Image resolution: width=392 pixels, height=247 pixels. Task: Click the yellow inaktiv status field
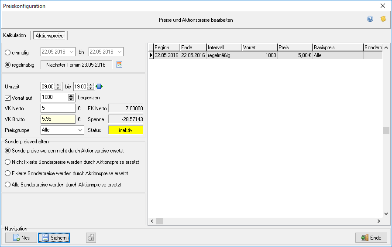pos(125,130)
